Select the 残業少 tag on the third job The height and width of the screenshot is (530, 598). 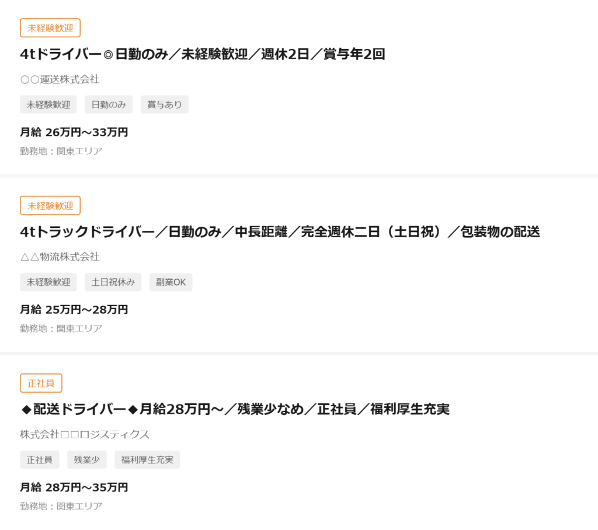coord(86,460)
